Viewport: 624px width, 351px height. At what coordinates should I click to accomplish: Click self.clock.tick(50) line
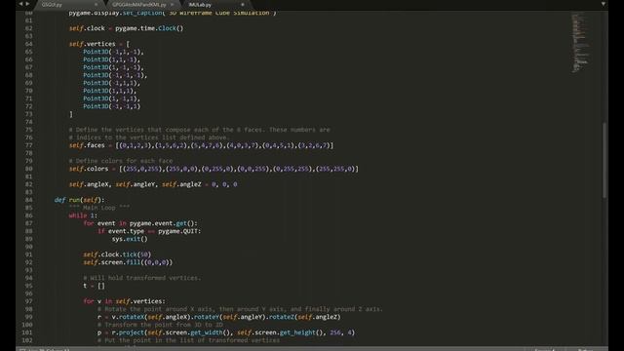[x=117, y=254]
